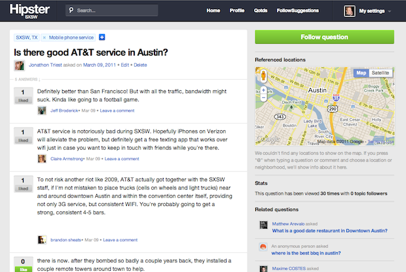406x272 pixels.
Task: Focus the Search input field
Action: click(x=111, y=10)
